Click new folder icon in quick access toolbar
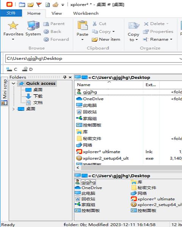The width and height of the screenshot is (182, 227). [22, 5]
